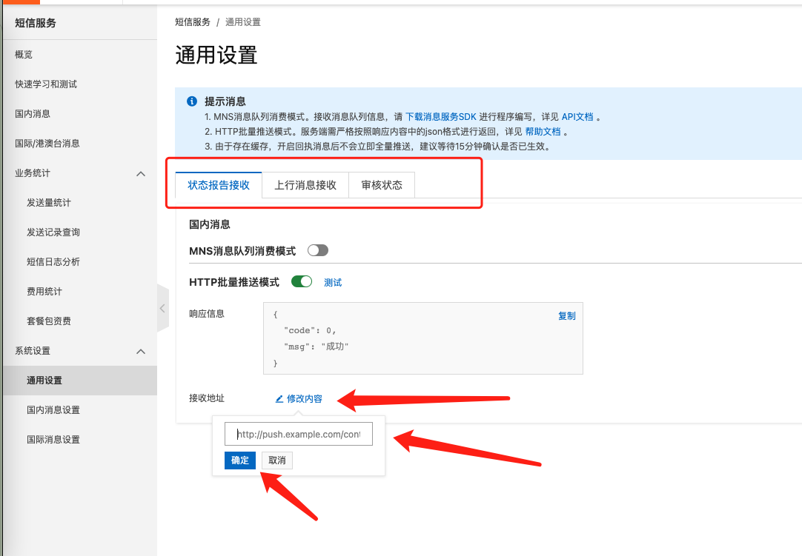Open the API文档 link
This screenshot has width=802, height=556.
coord(577,117)
